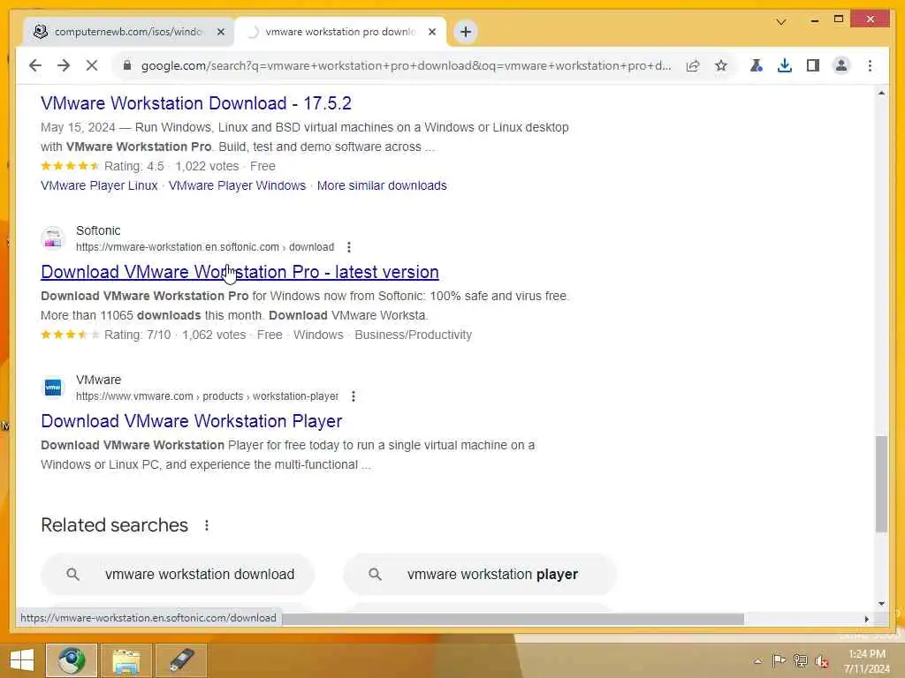Click the Softonic site favicon
The image size is (905, 678).
(x=53, y=238)
